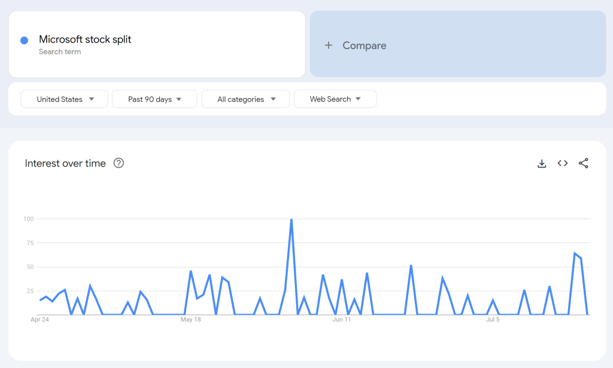Click the share icon on chart
613x368 pixels.
pos(584,163)
